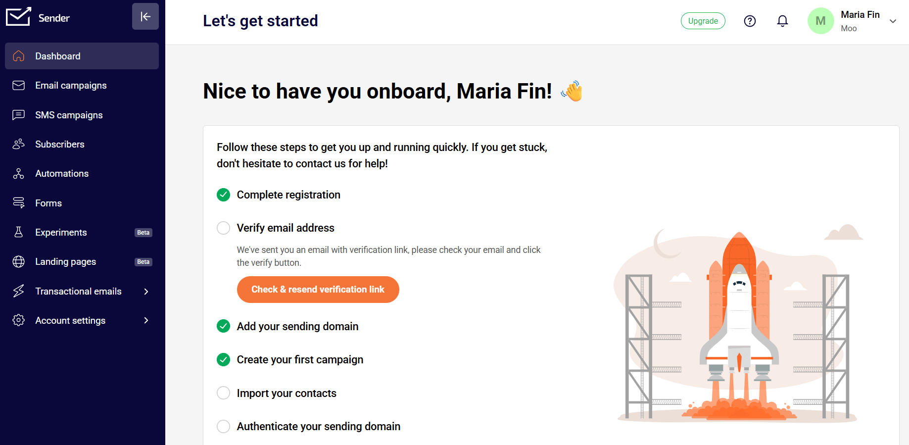Toggle the Authenticate your sending domain circle
This screenshot has height=445, width=909.
[x=224, y=426]
